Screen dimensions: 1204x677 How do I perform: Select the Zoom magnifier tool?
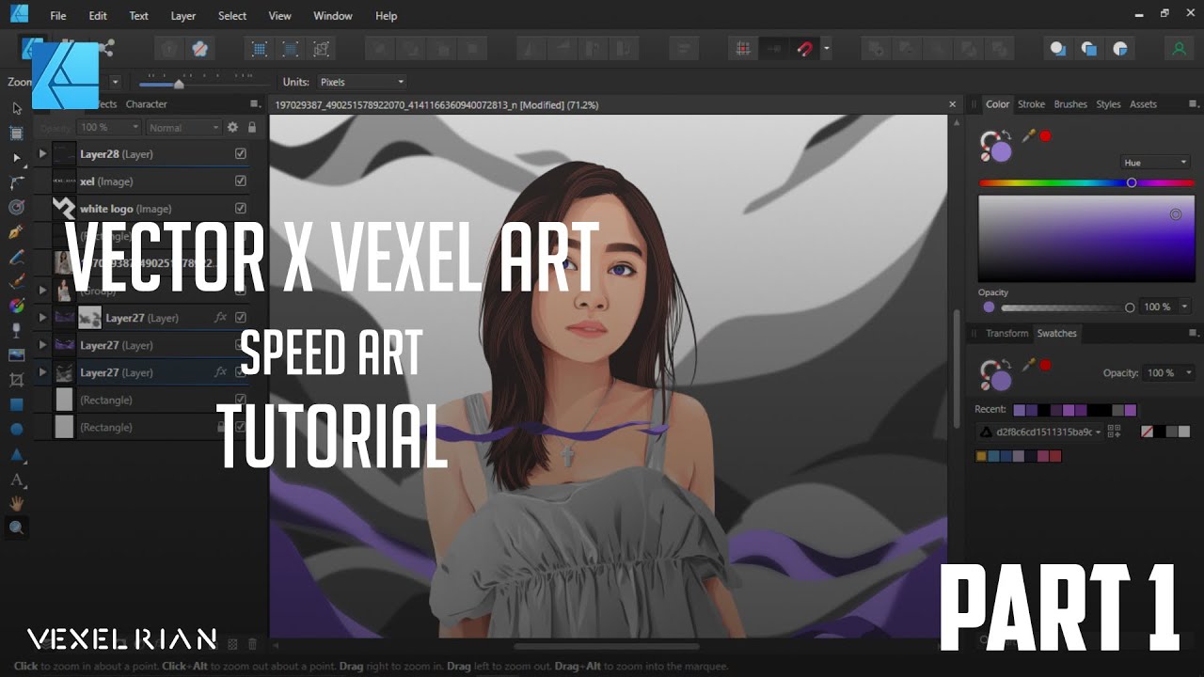coord(16,527)
